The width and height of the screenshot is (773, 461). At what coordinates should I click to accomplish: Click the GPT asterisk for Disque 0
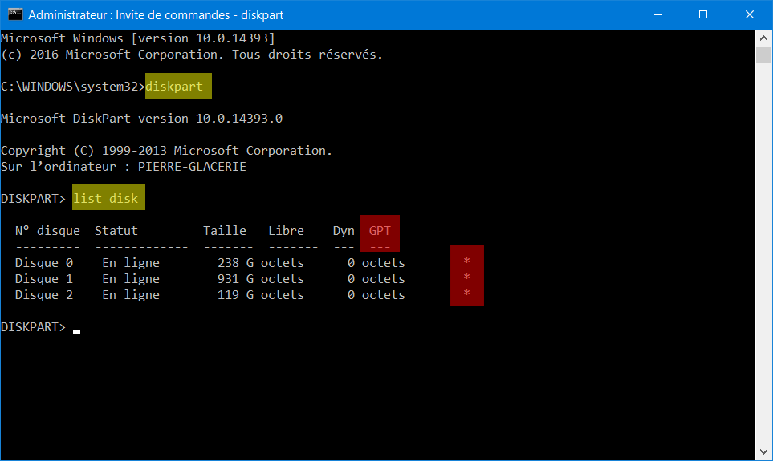click(466, 261)
